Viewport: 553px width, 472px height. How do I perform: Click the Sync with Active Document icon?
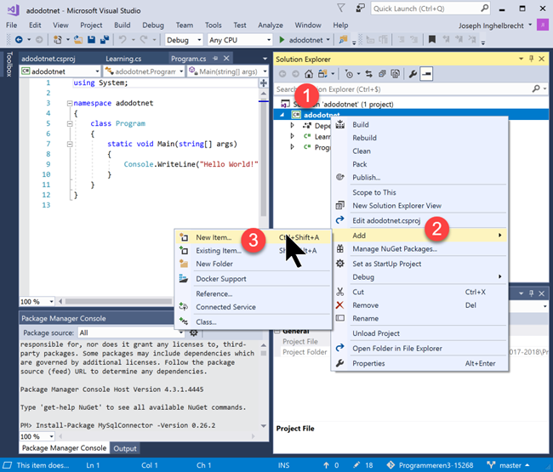point(369,74)
